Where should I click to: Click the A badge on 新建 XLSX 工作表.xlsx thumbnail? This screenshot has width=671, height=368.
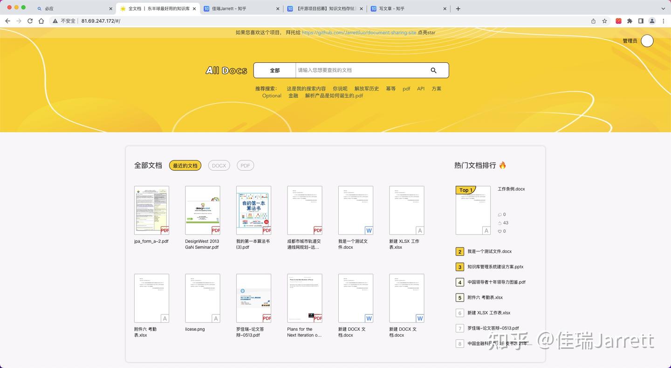click(x=419, y=230)
